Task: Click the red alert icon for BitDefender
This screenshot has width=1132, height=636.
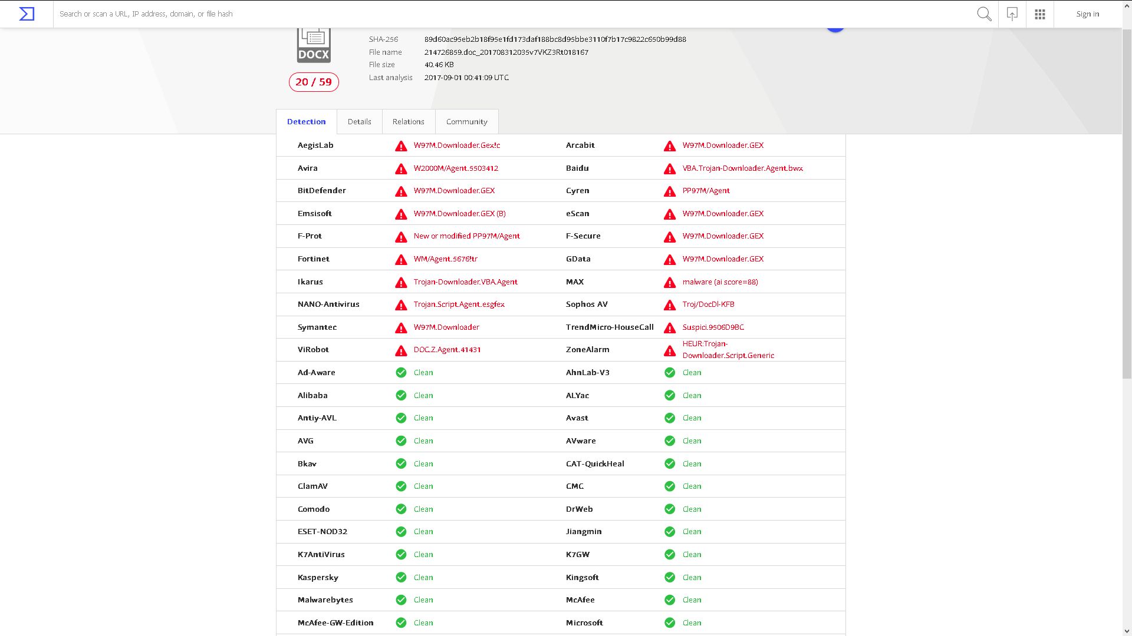Action: click(401, 191)
